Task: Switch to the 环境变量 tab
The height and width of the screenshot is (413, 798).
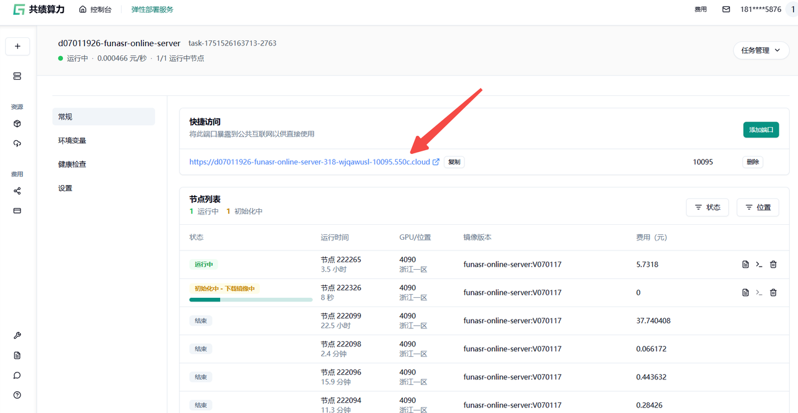Action: 72,141
